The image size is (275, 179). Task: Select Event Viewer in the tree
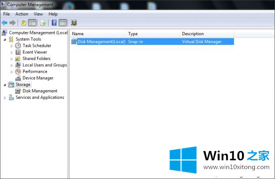click(35, 52)
